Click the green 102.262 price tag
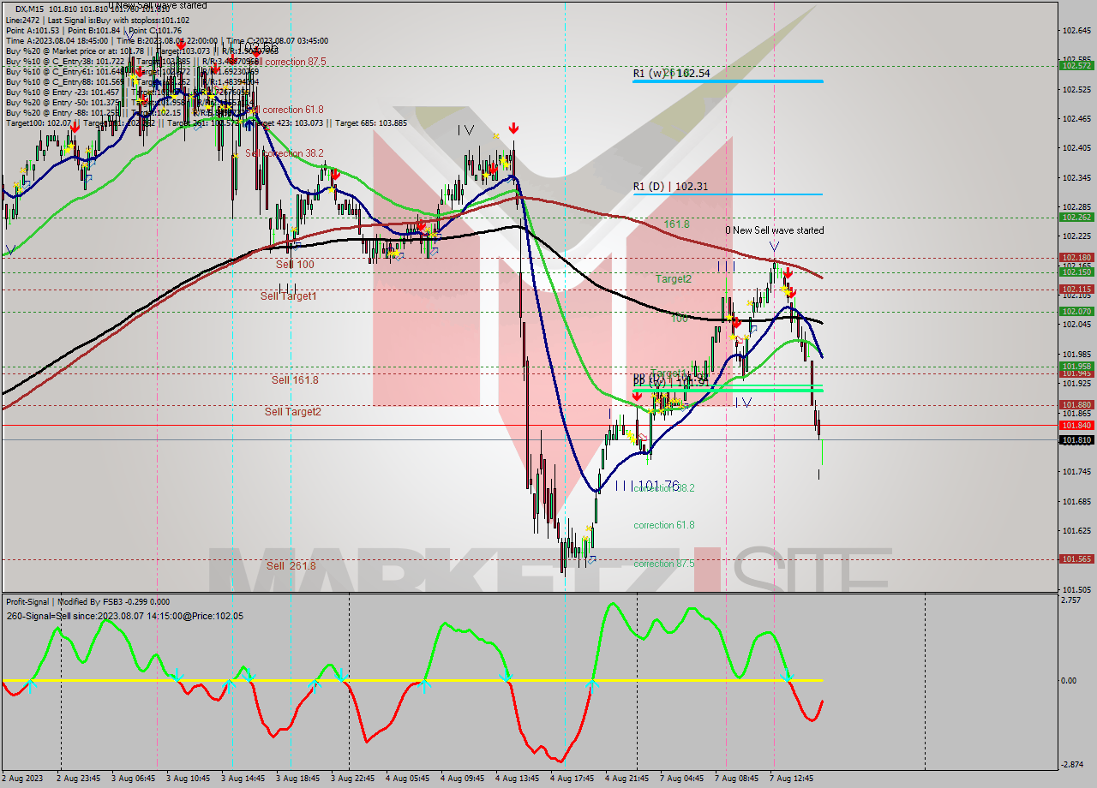Screen dimensions: 1097x788 coord(1076,218)
